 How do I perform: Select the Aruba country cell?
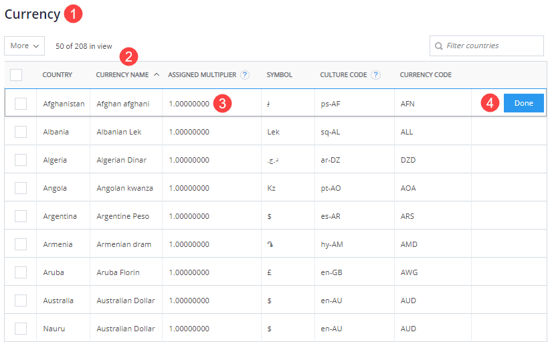click(x=54, y=272)
